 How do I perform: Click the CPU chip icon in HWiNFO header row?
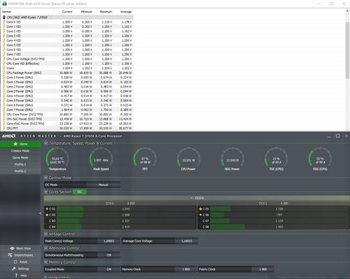coord(4,18)
